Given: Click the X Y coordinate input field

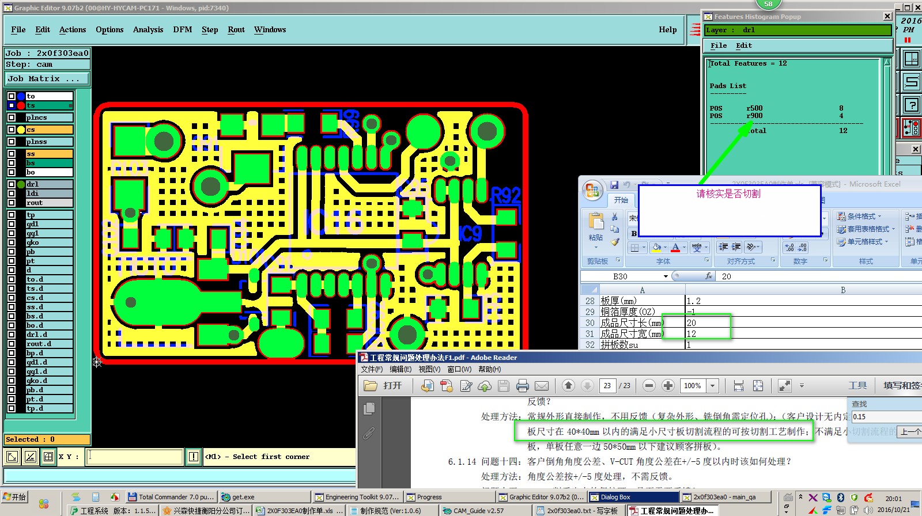Looking at the screenshot, I should 135,457.
